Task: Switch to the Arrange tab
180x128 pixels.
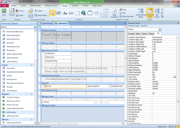Action: tap(75, 6)
